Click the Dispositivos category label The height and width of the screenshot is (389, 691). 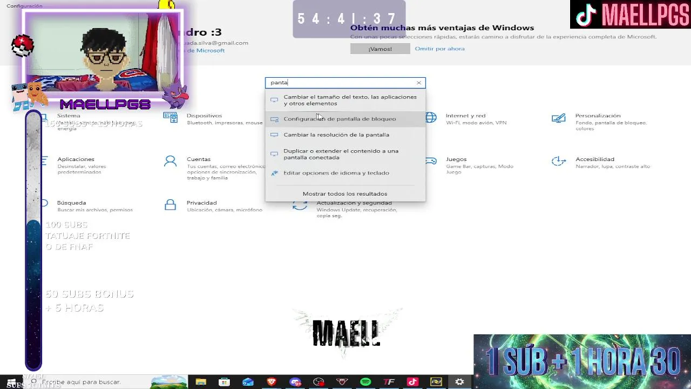click(204, 116)
